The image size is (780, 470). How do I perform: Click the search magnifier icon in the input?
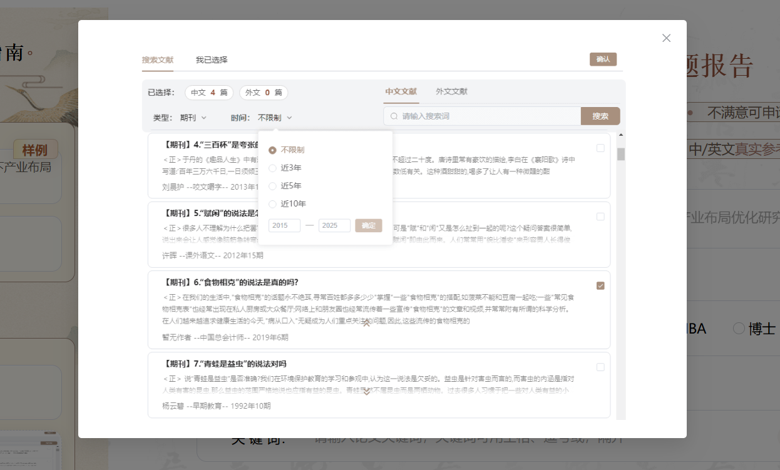coord(394,116)
